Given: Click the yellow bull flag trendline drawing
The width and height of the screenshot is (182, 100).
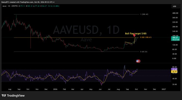Looking at the screenshot, I should (x=129, y=43).
